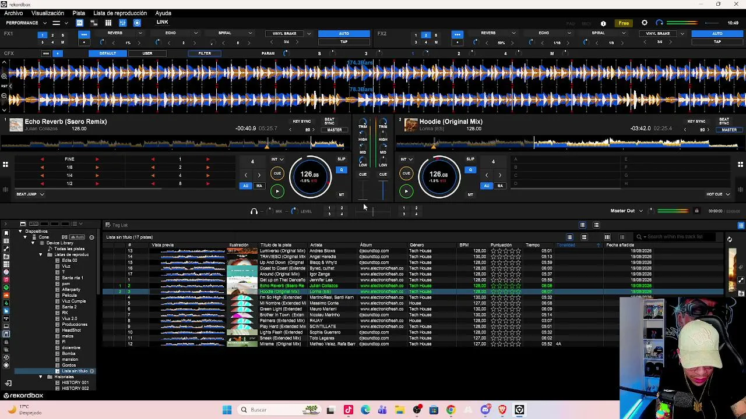Play deck 1 with the green play button
This screenshot has width=746, height=419.
tap(277, 191)
